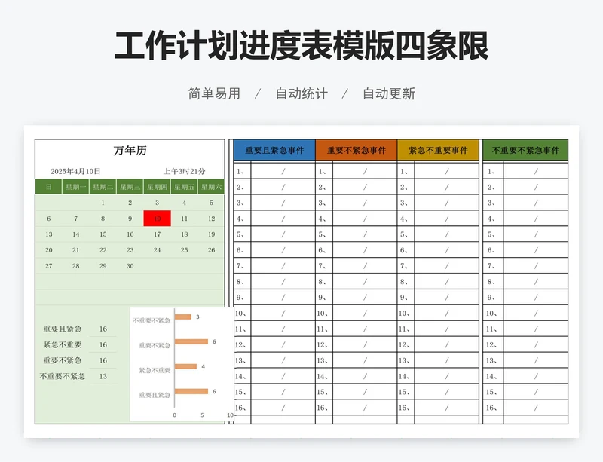The image size is (603, 462).
Task: Click the count value beside 不重要不紧急 showing 13
Action: click(x=103, y=376)
